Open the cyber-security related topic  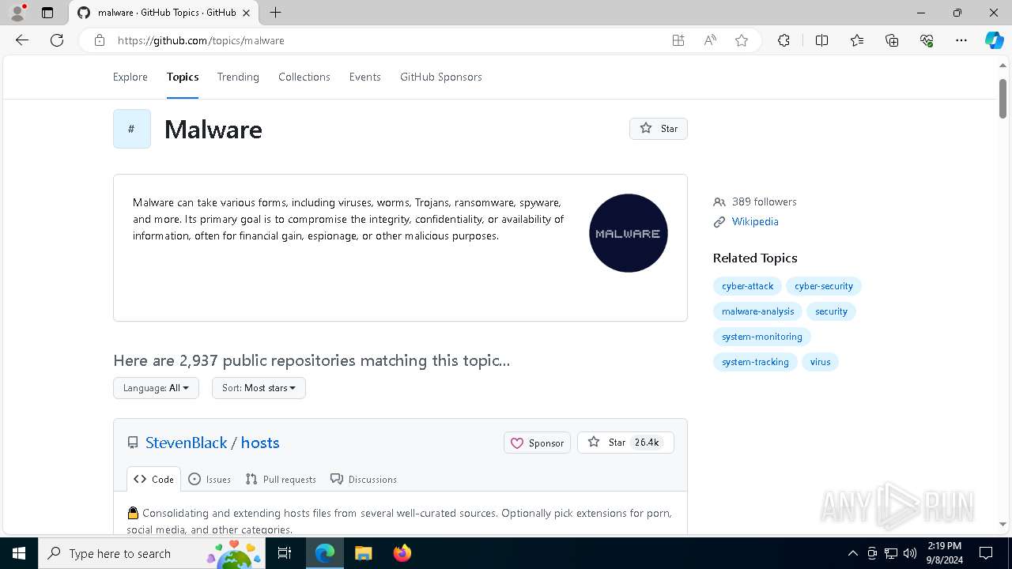tap(824, 286)
